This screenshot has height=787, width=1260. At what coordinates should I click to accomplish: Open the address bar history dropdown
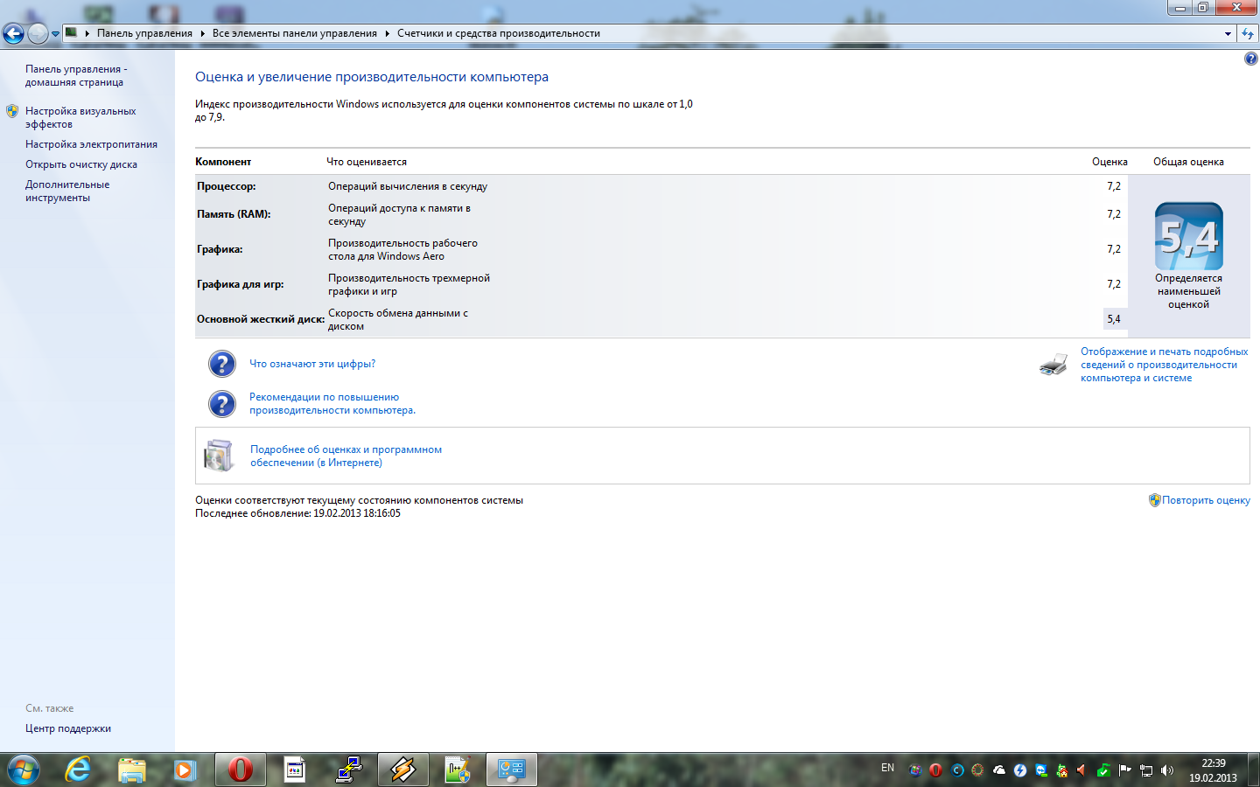(1228, 33)
